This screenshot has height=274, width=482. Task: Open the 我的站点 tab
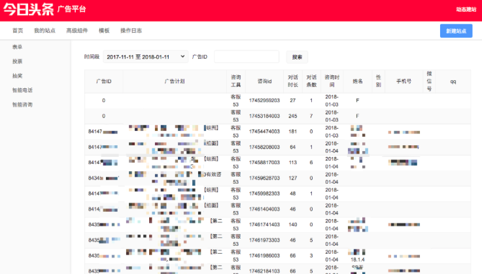(44, 31)
